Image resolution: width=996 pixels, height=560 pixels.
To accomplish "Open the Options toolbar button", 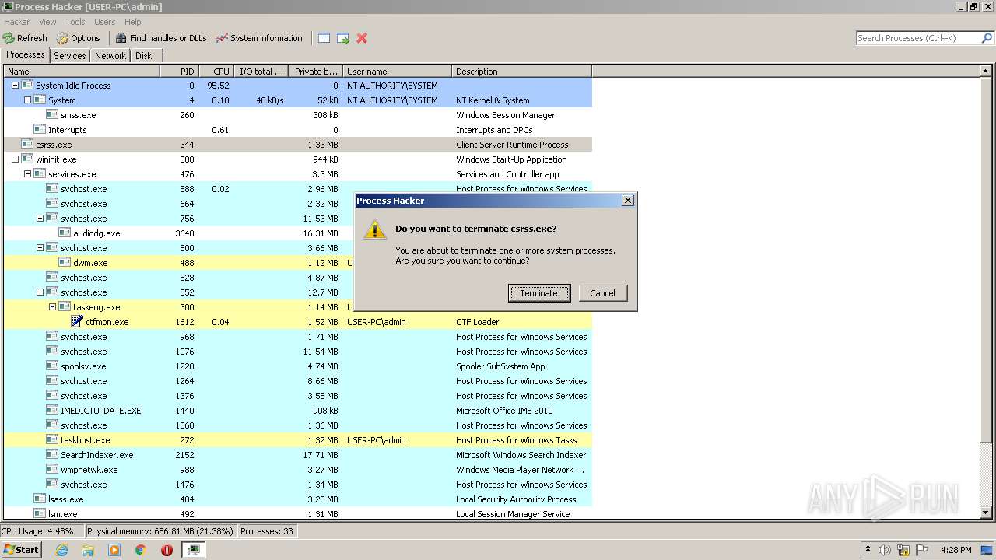I will pos(78,38).
